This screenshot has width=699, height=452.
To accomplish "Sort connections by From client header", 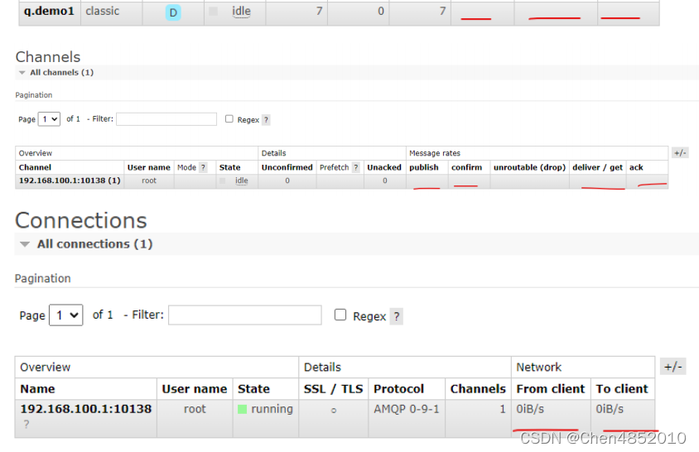I will click(x=550, y=389).
